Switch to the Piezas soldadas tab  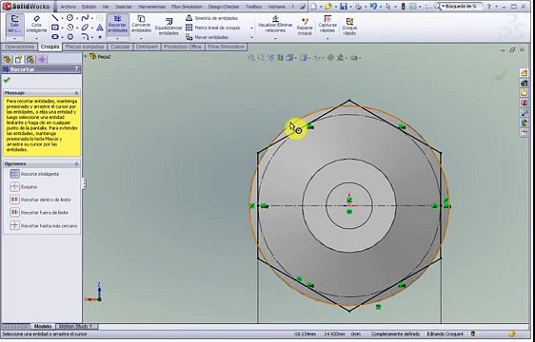[x=85, y=47]
